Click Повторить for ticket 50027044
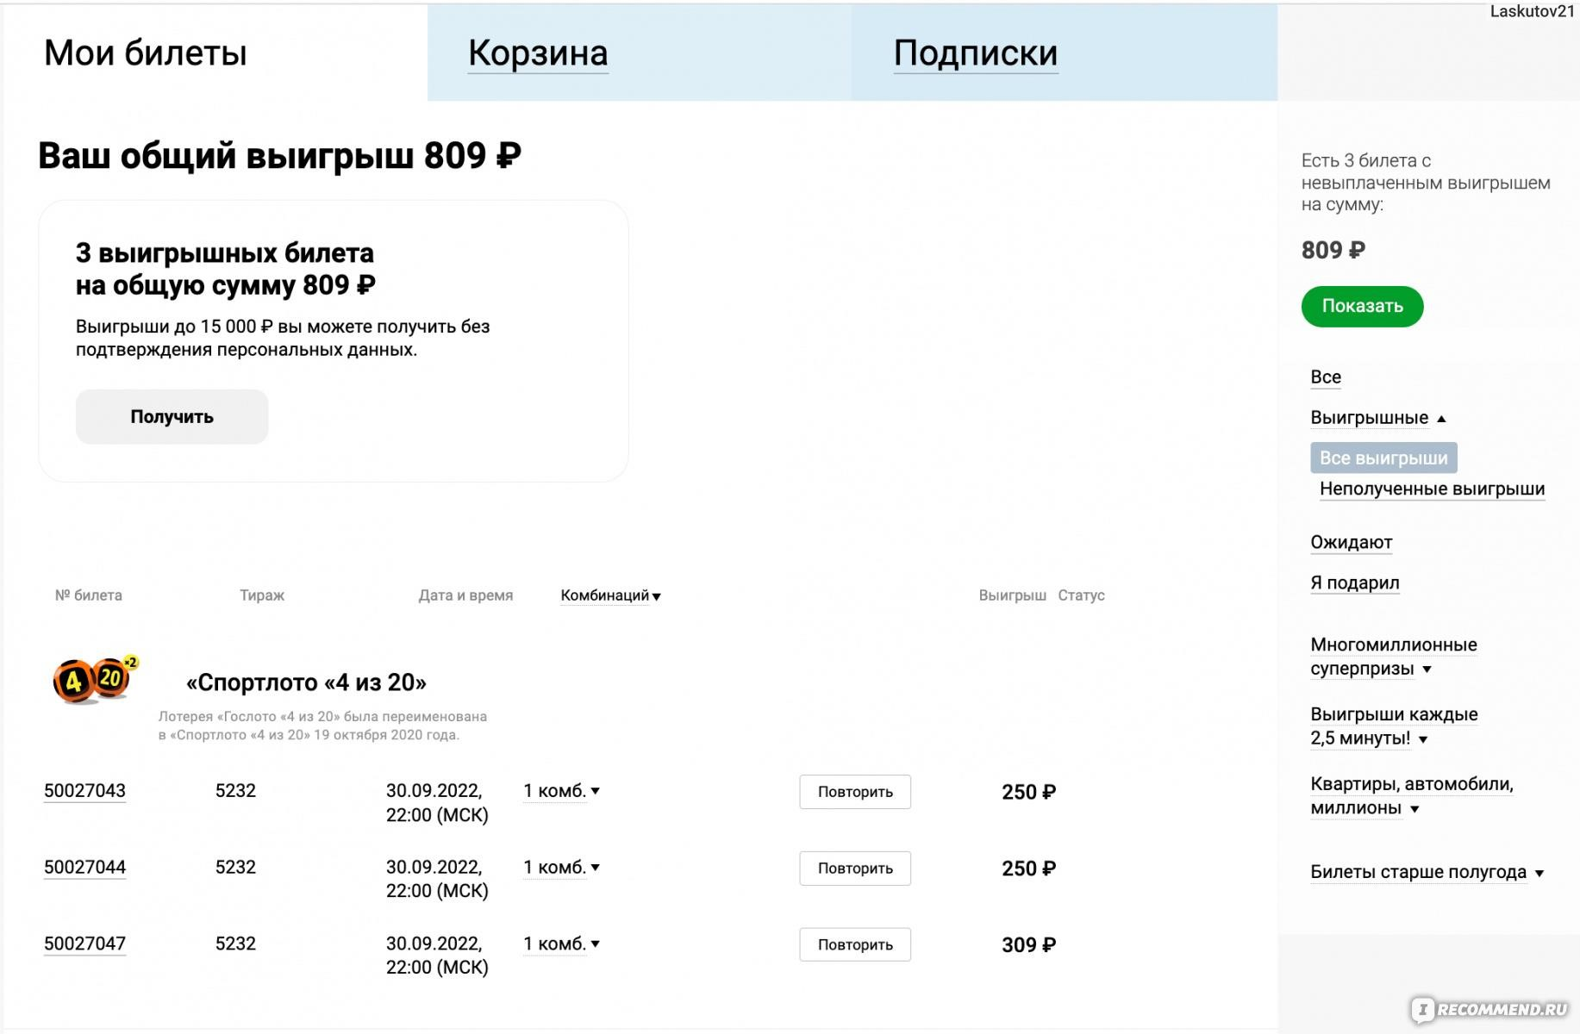The height and width of the screenshot is (1034, 1580). click(x=855, y=869)
